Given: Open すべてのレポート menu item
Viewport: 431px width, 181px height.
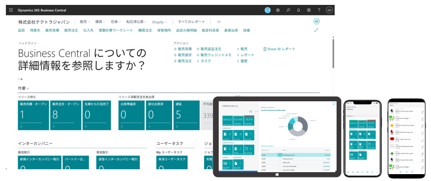Looking at the screenshot, I should point(191,22).
